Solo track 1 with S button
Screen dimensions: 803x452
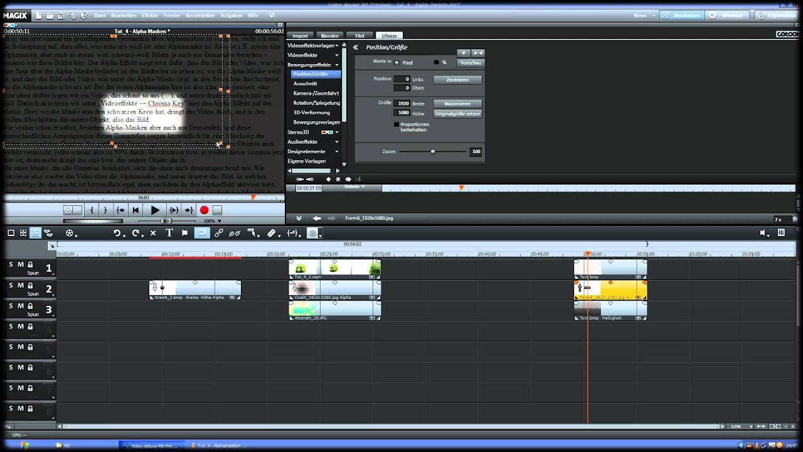(x=11, y=264)
